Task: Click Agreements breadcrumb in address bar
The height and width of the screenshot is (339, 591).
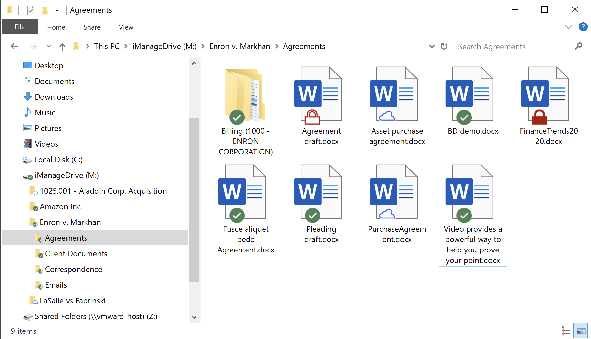Action: [x=304, y=46]
